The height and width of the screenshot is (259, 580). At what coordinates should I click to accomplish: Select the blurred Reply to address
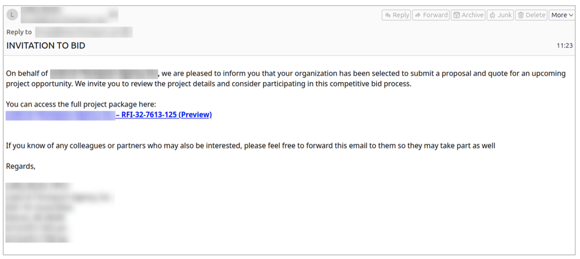pos(84,32)
